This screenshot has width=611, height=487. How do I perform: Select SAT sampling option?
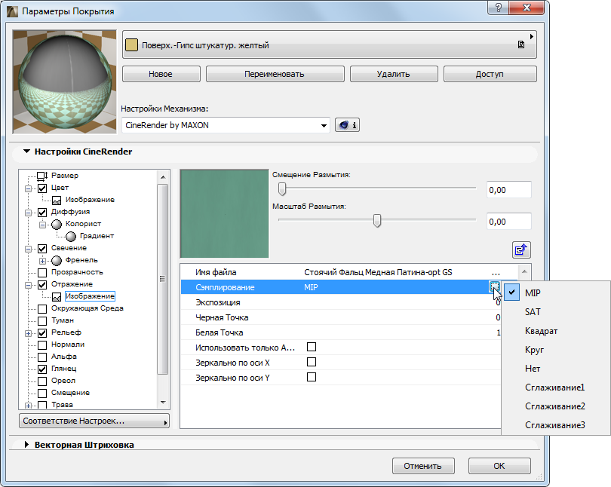coord(556,312)
